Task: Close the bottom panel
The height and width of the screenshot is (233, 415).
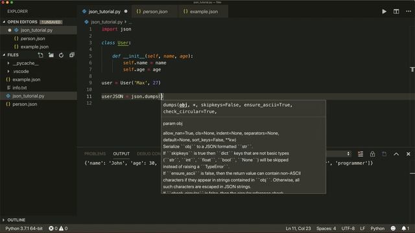Action: coord(408,154)
